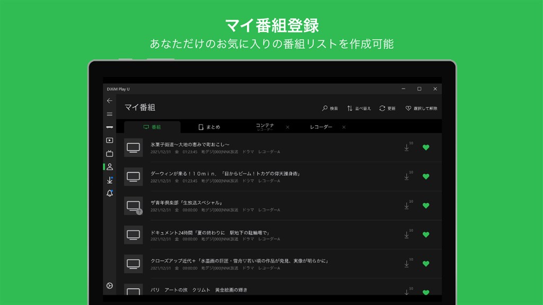The image size is (543, 305).
Task: Open ダーウィンが来る program thumbnail
Action: [x=133, y=177]
